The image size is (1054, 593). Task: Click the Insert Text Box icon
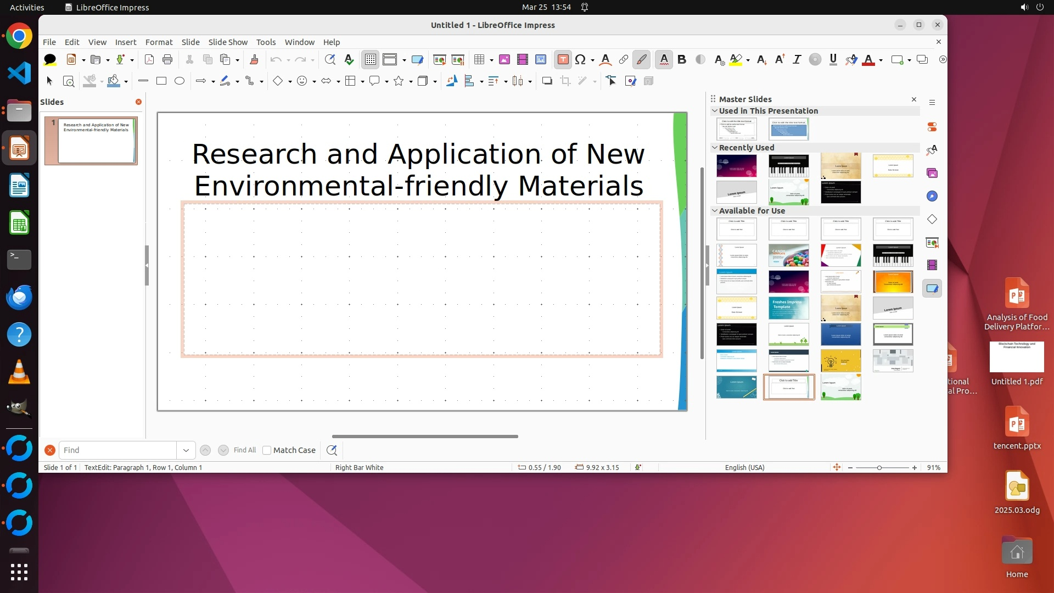point(563,59)
